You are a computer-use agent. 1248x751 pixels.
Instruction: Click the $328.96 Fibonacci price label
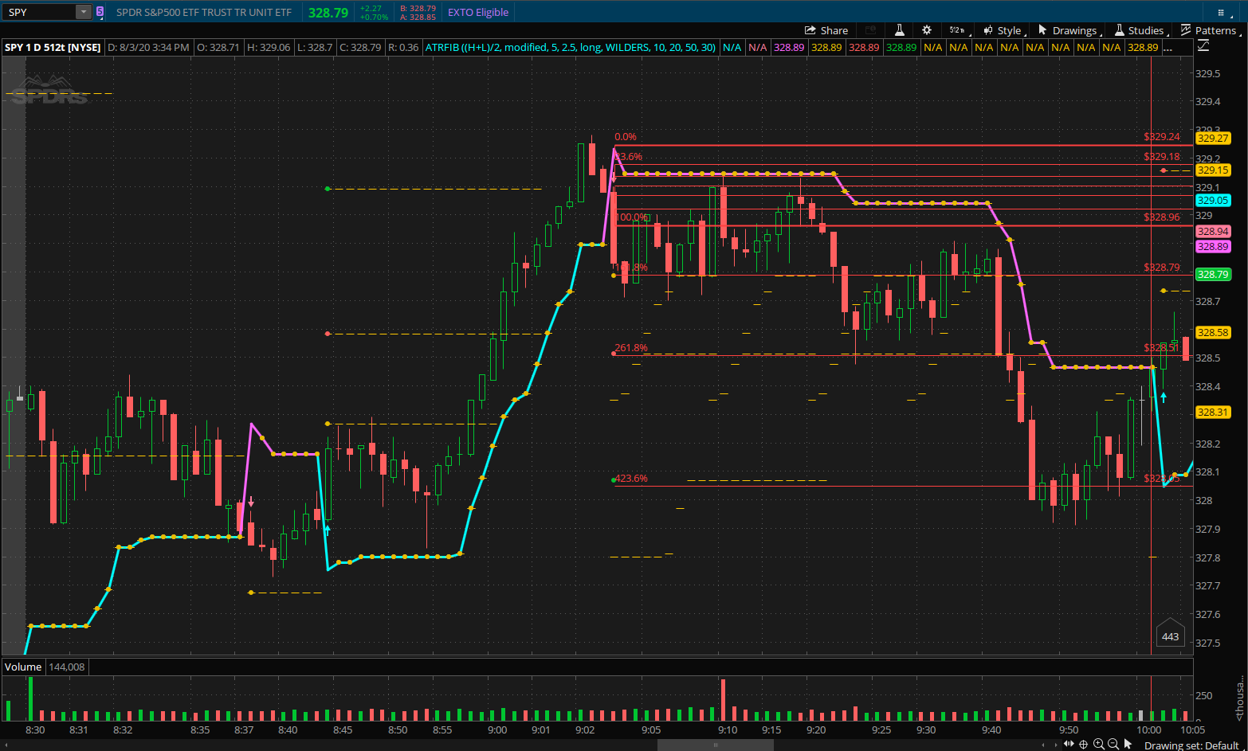tap(1162, 217)
